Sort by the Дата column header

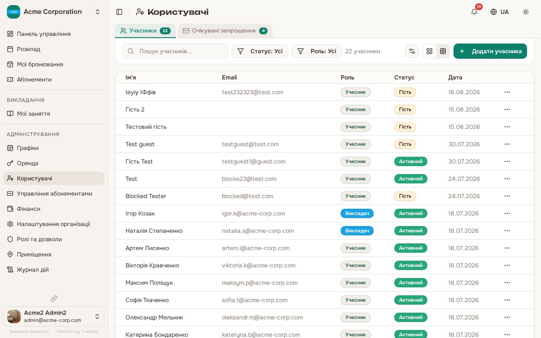[455, 77]
